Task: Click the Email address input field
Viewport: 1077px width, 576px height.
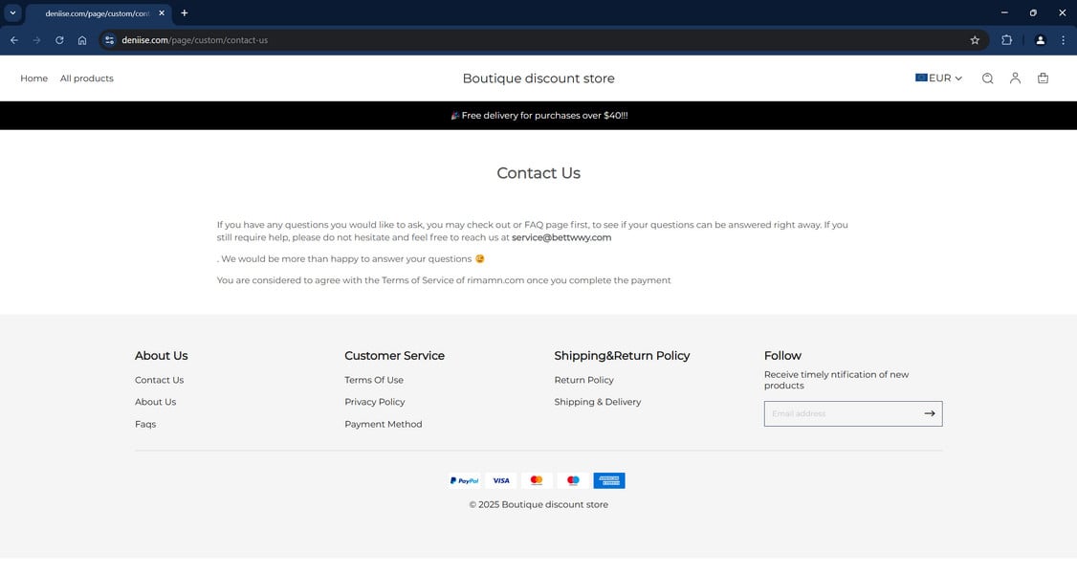Action: click(x=842, y=413)
